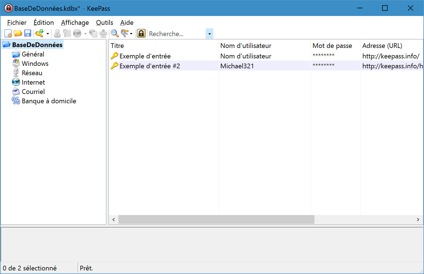Image resolution: width=424 pixels, height=274 pixels.
Task: Copy URL with the globe-and-page icon
Action: [x=93, y=34]
